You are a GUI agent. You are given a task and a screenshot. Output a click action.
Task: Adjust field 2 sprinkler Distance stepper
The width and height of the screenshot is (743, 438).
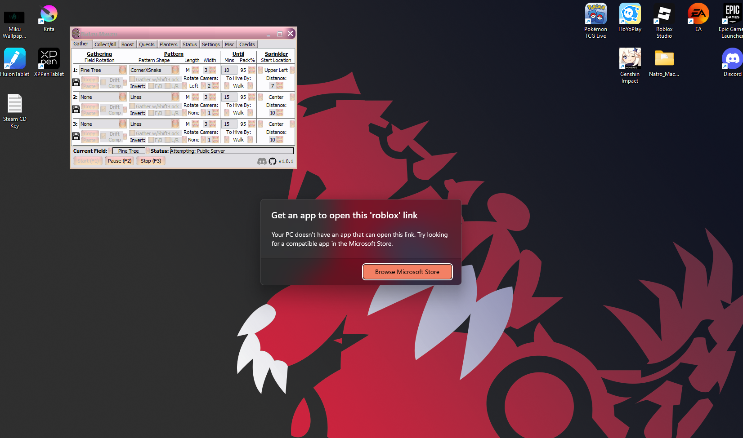click(x=280, y=113)
